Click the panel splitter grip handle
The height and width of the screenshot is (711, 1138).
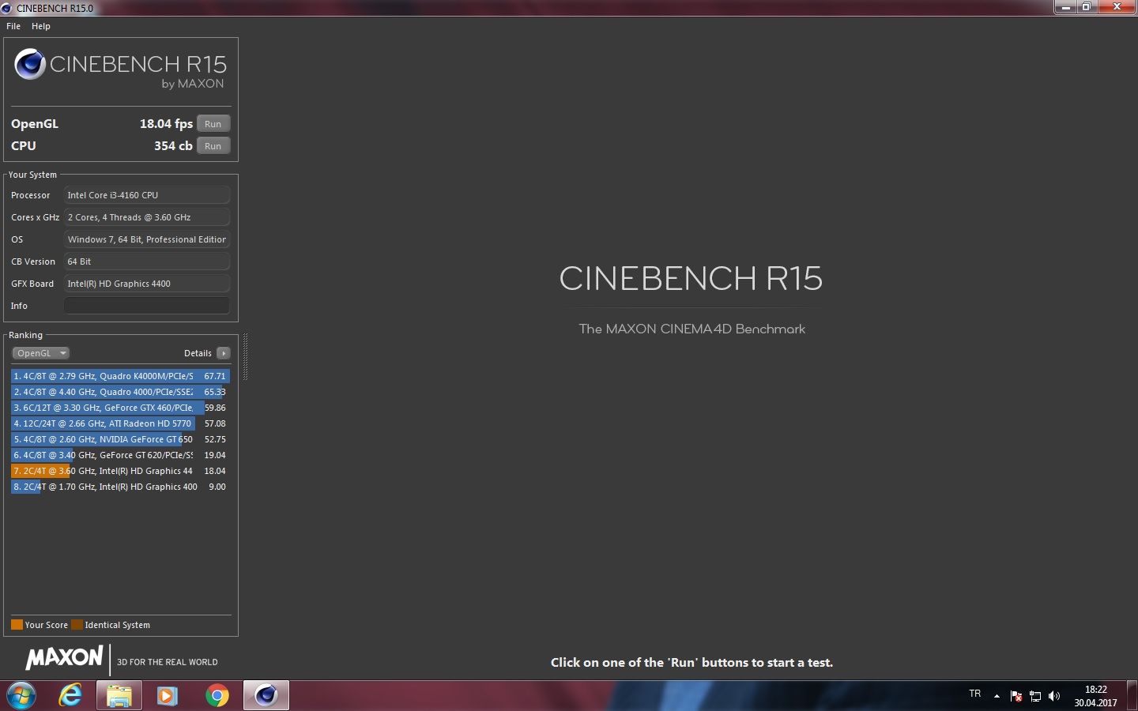tap(245, 357)
